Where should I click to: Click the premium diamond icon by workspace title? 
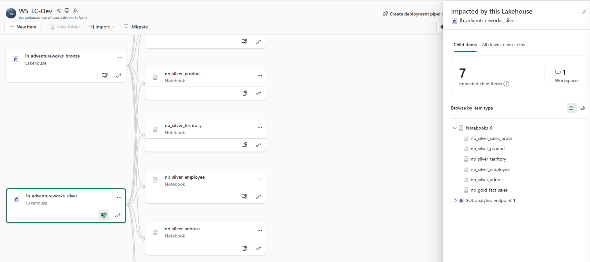(x=67, y=11)
